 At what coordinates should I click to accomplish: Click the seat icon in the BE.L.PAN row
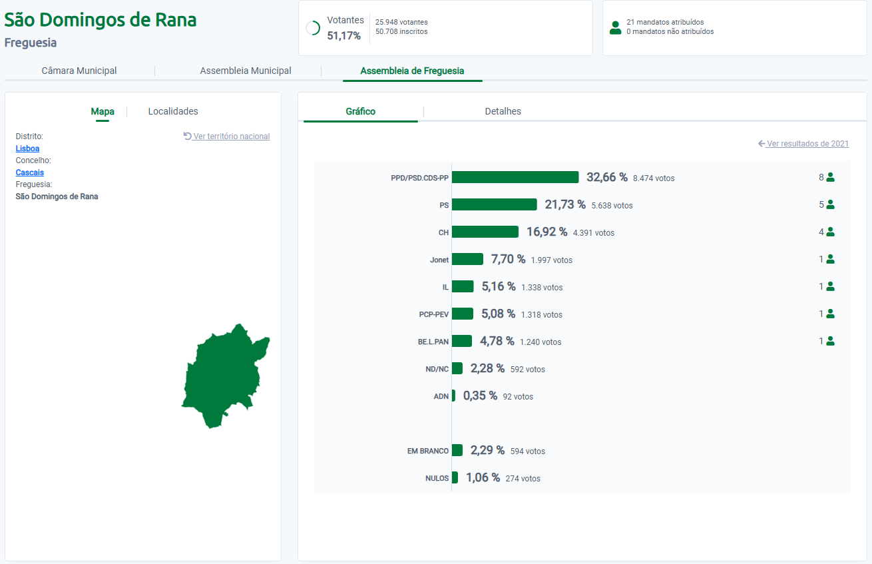830,342
